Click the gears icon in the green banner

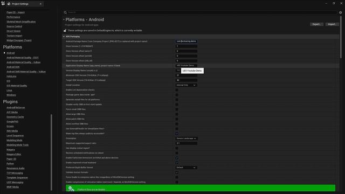(x=71, y=189)
